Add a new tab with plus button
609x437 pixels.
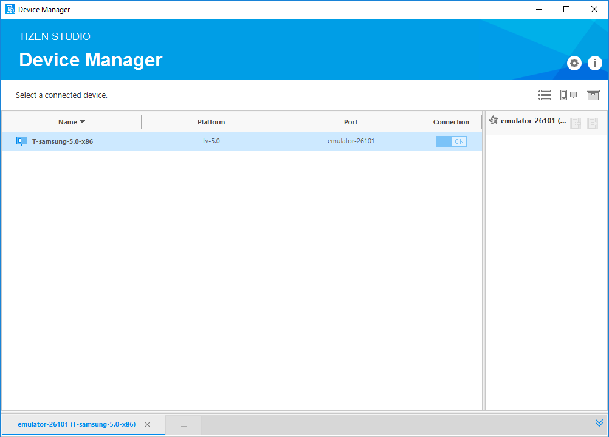pos(184,426)
